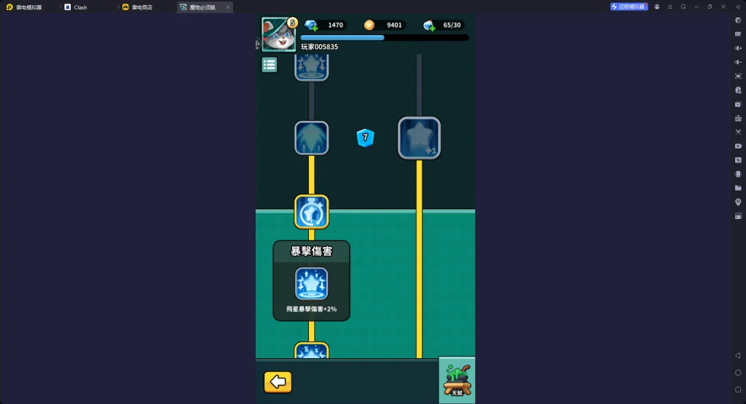Click the emulator window resize icon

point(683,7)
